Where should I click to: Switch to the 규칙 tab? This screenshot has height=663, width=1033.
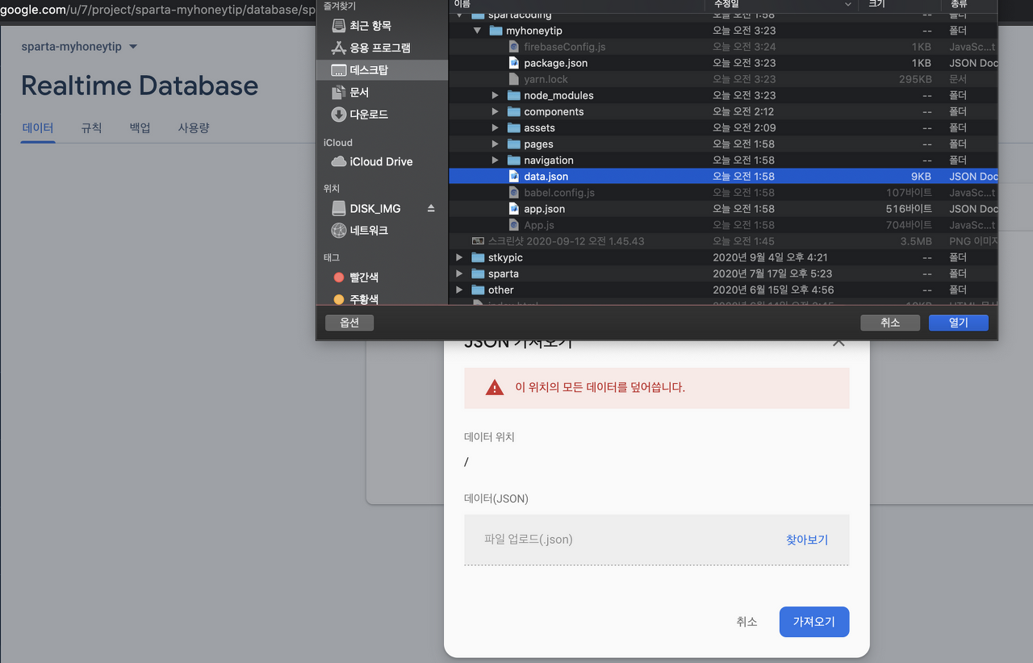click(x=91, y=127)
